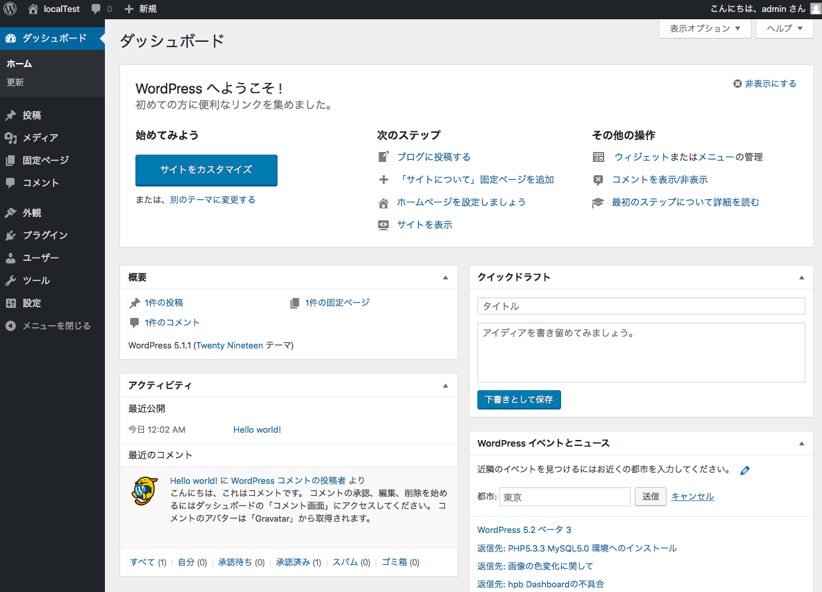Click the サイトをカスタマイズ button

click(206, 170)
